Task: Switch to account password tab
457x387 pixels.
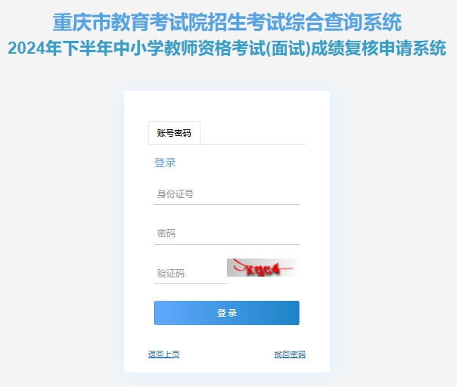Action: point(174,133)
